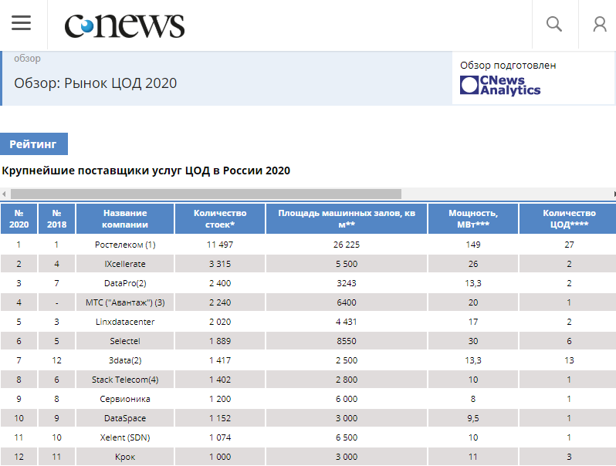Open the 'Обзор: Рынок ЦОД 2020' link
The width and height of the screenshot is (616, 466).
[96, 83]
